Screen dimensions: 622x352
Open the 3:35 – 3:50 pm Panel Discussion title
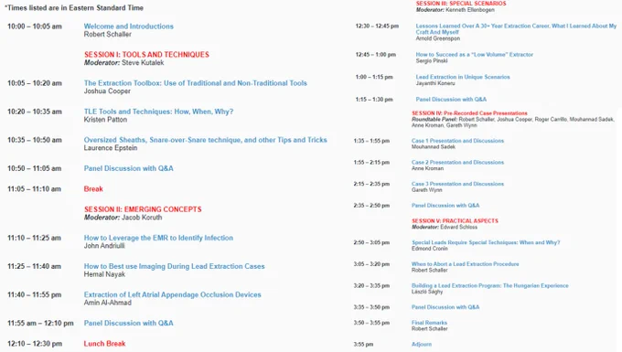pyautogui.click(x=445, y=307)
